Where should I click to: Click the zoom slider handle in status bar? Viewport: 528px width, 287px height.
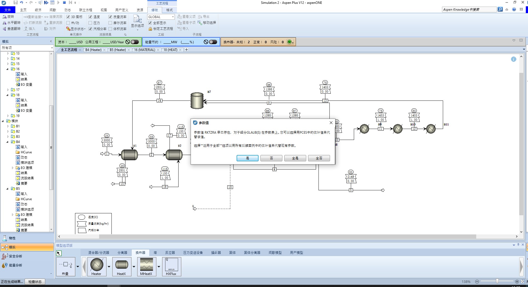click(x=497, y=281)
